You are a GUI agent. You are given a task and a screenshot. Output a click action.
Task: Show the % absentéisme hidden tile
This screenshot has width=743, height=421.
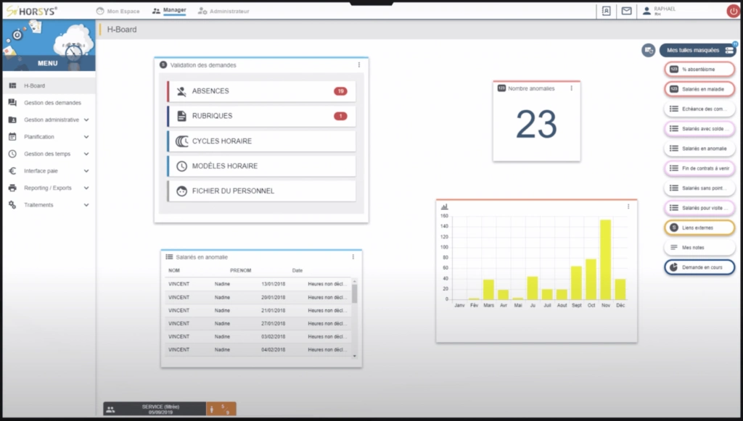pos(699,69)
